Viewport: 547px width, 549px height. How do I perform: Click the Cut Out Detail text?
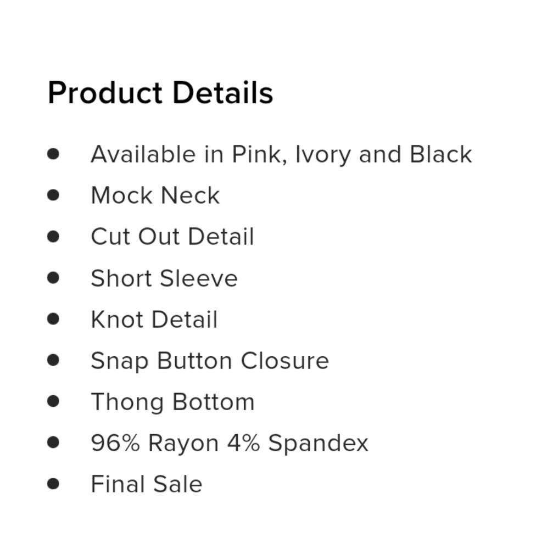(172, 237)
